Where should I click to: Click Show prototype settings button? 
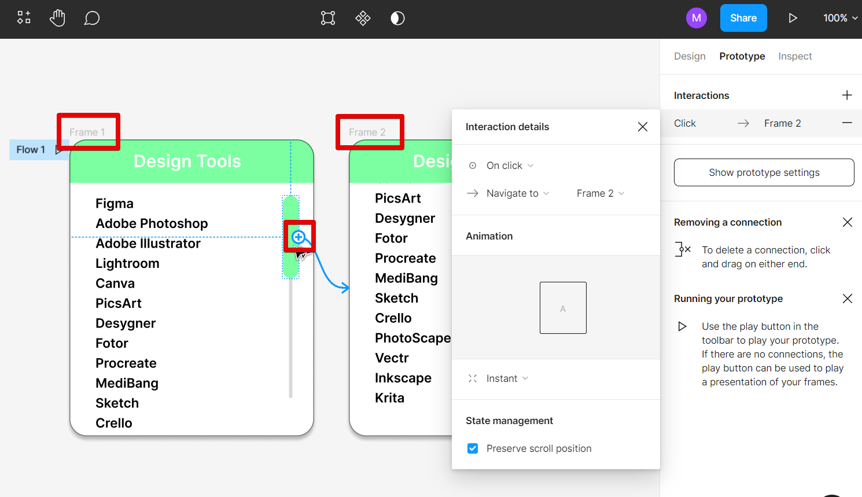[764, 172]
